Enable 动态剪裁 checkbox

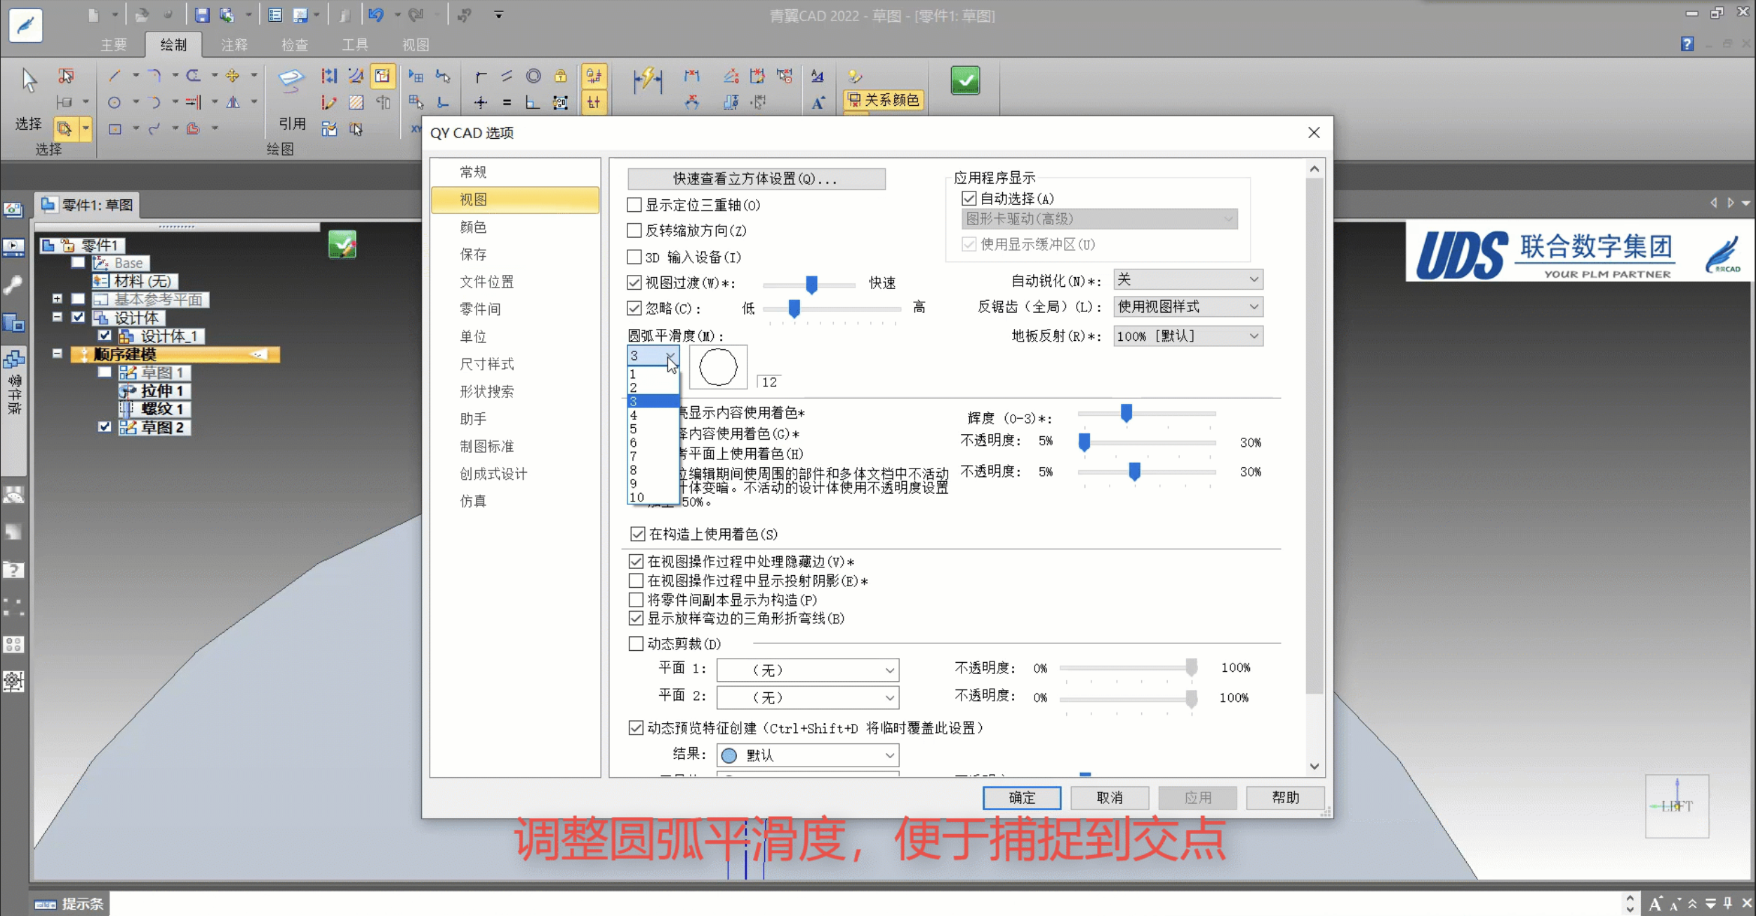pos(636,643)
